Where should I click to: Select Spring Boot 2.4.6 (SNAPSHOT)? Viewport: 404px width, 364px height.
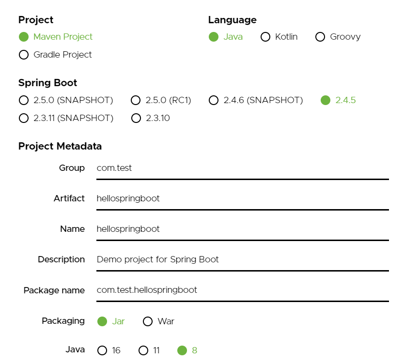[214, 100]
